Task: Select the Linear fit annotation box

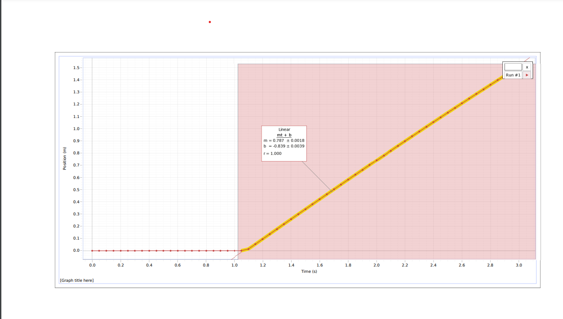Action: pos(284,143)
